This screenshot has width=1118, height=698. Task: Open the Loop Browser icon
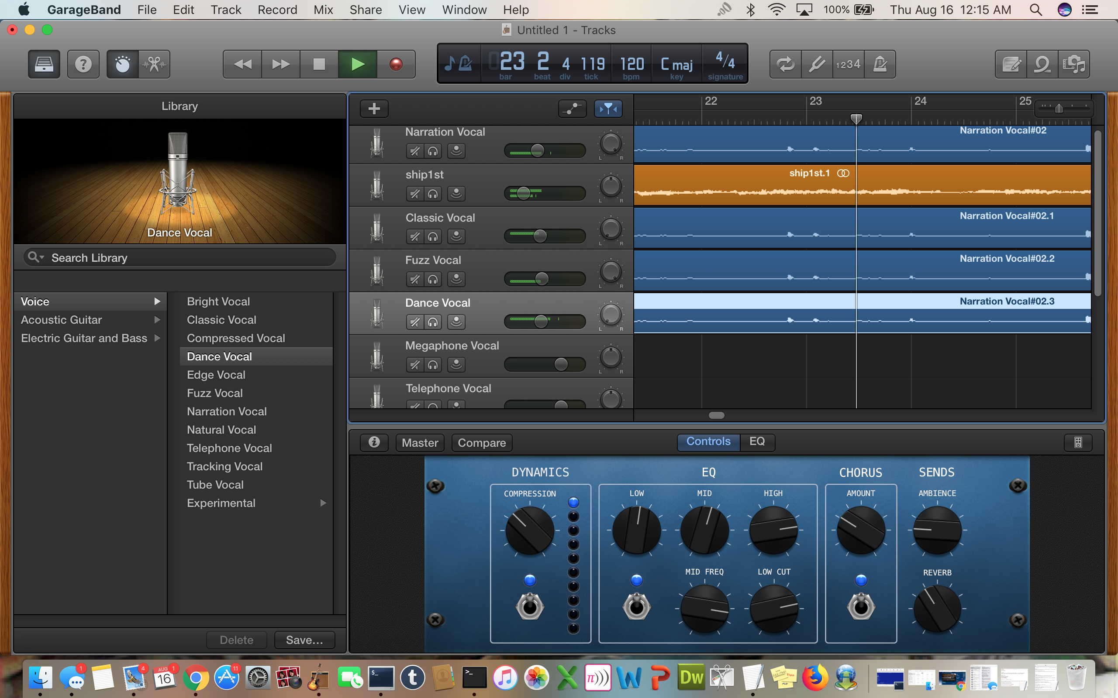click(1042, 64)
